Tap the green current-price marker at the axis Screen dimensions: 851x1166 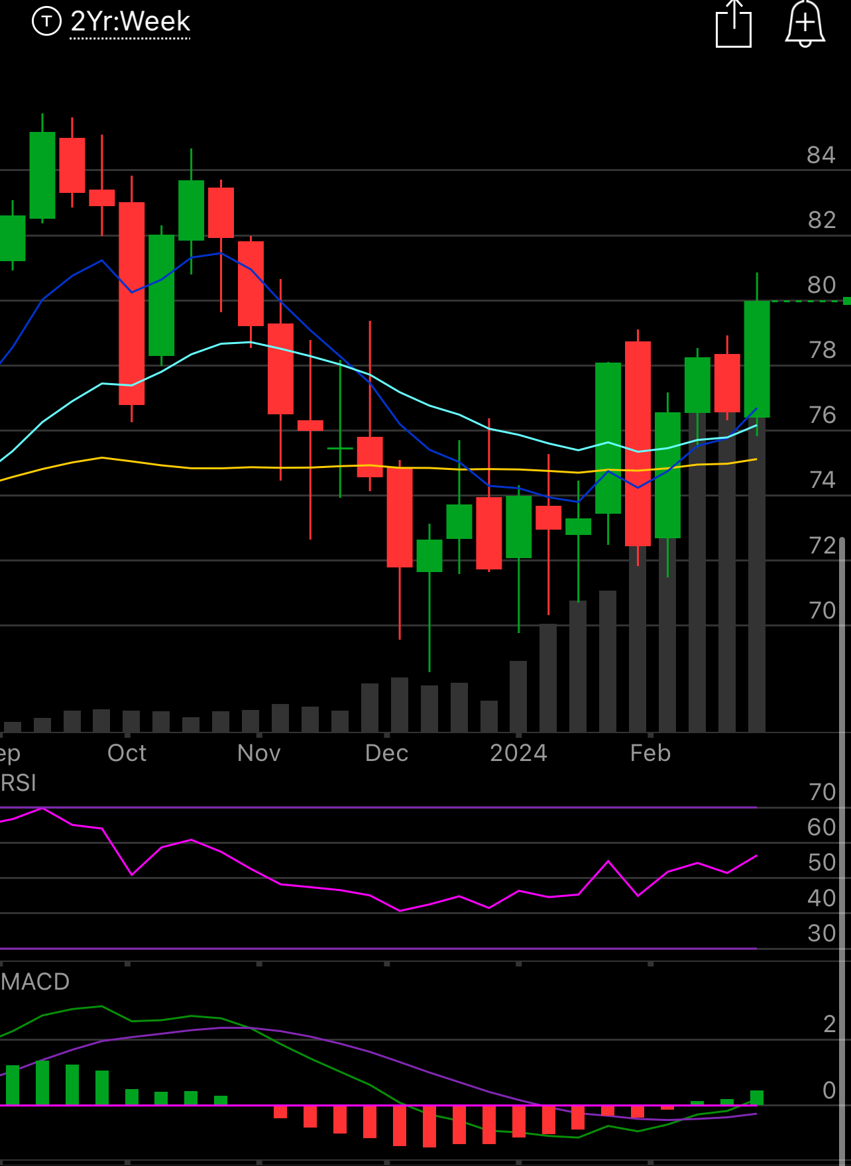[846, 301]
